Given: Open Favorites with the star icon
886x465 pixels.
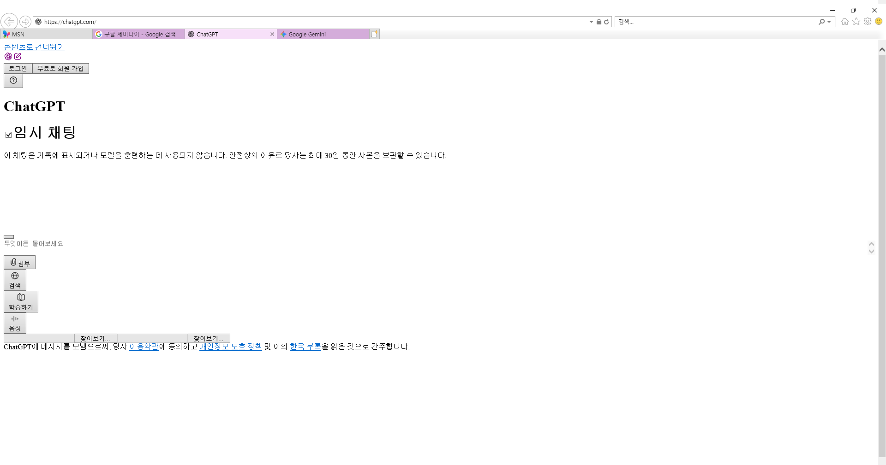Looking at the screenshot, I should click(x=856, y=21).
